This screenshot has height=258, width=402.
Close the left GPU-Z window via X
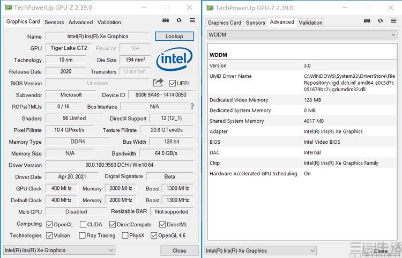click(189, 8)
